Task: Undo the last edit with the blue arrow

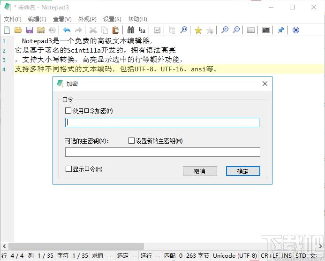Action: pos(67,30)
